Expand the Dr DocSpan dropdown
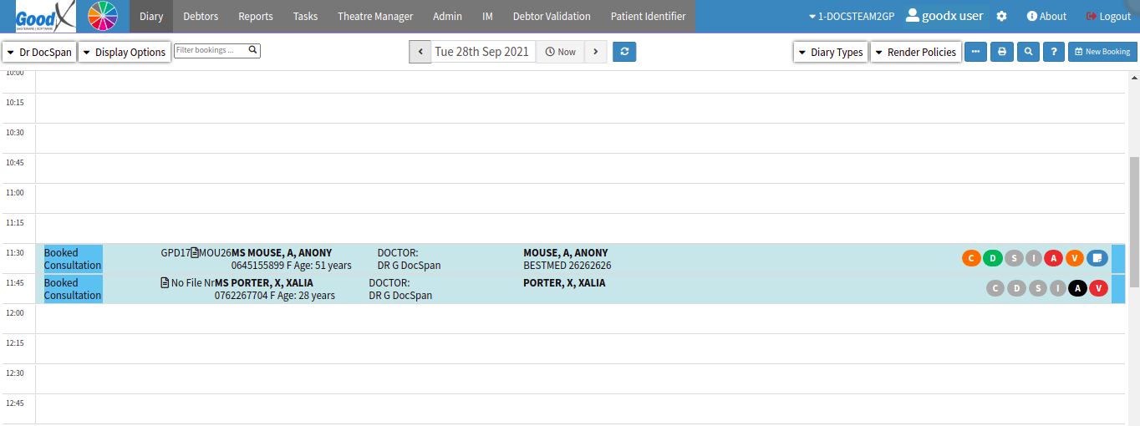This screenshot has width=1140, height=426. pyautogui.click(x=39, y=52)
